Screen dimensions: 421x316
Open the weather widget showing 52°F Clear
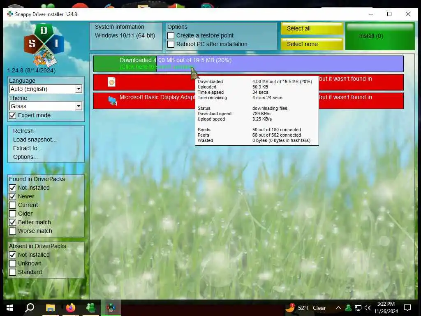tap(305, 308)
